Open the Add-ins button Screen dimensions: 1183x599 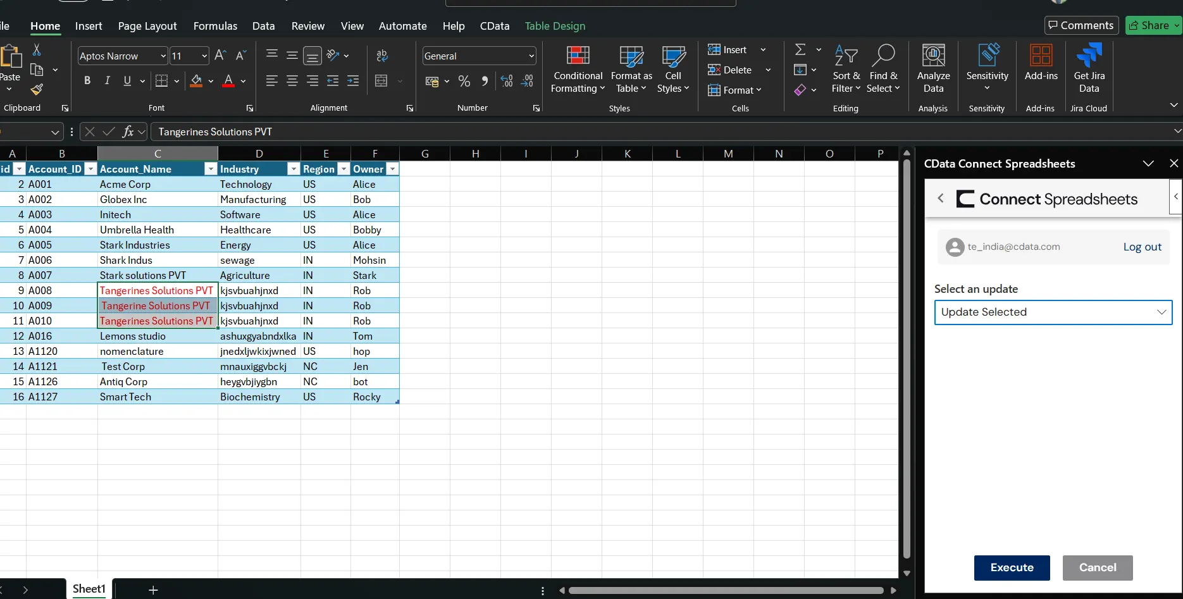tap(1041, 63)
